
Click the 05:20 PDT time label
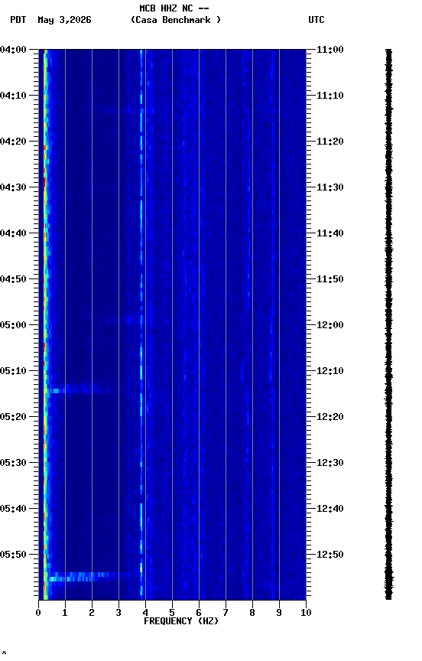pos(13,417)
